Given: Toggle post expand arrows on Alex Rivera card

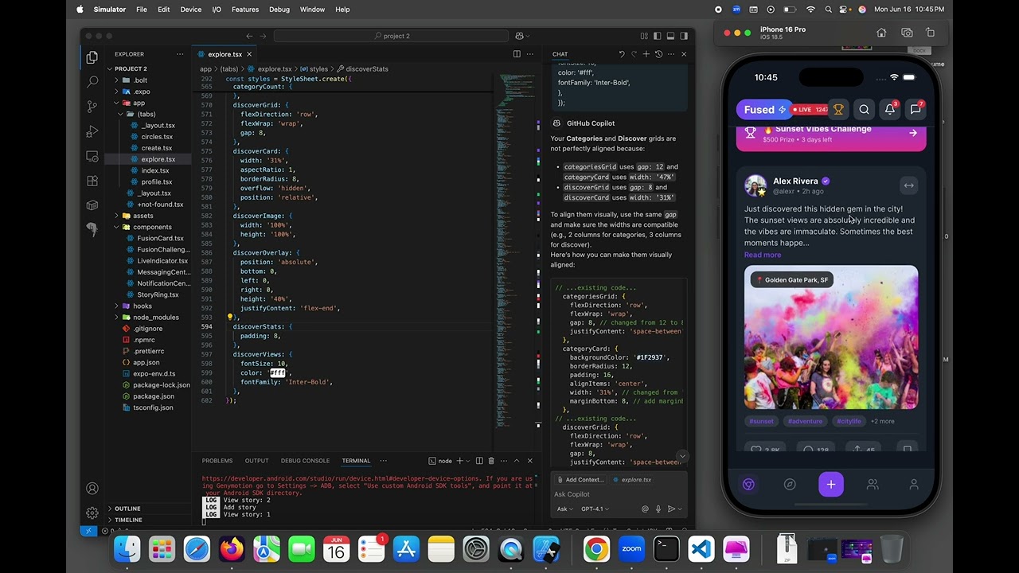Looking at the screenshot, I should (x=908, y=185).
